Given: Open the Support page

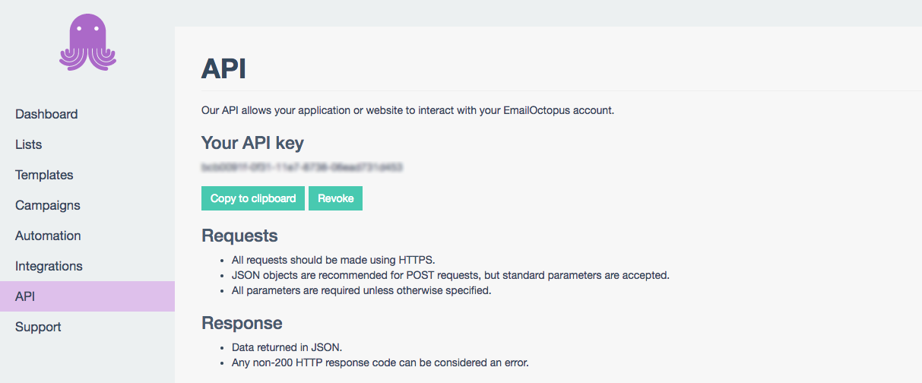Looking at the screenshot, I should 38,327.
